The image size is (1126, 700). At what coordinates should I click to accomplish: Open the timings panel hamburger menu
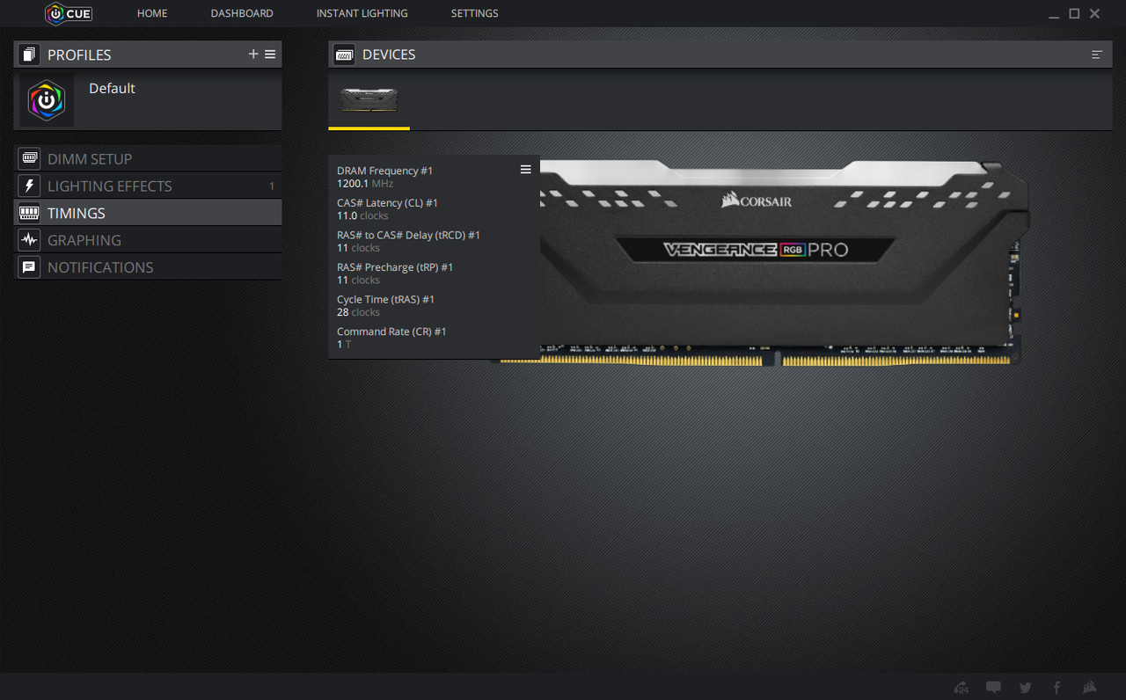click(x=526, y=170)
